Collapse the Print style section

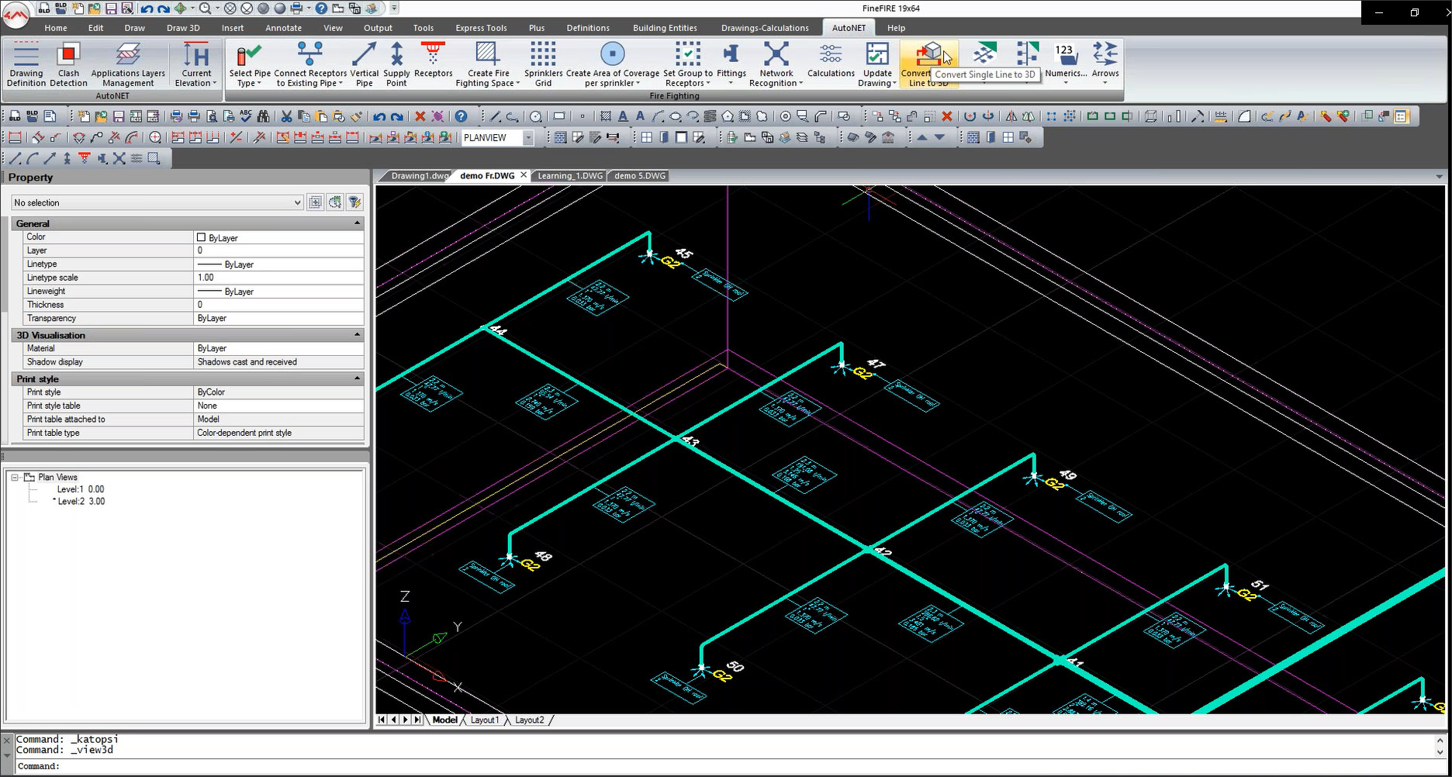tap(358, 378)
